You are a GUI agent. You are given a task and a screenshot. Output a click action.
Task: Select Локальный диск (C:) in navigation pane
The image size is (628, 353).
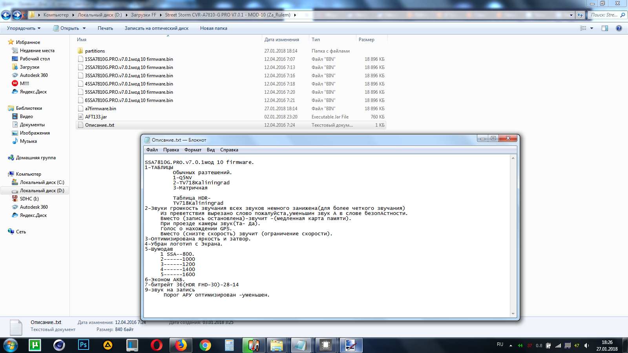42,182
